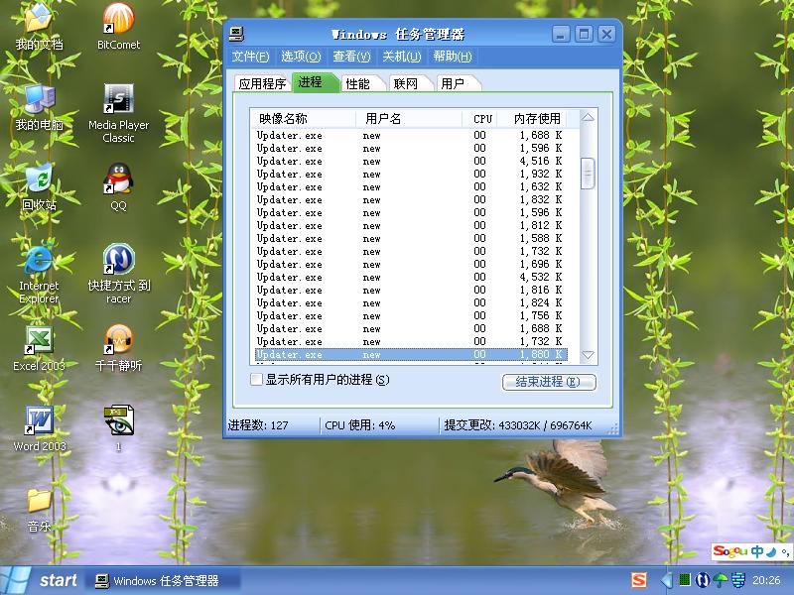Open the 查看(V) menu
Image resolution: width=794 pixels, height=595 pixels.
pyautogui.click(x=351, y=57)
